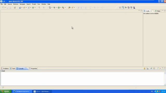This screenshot has width=166, height=93.
Task: Open the File menu
Action: point(2,4)
